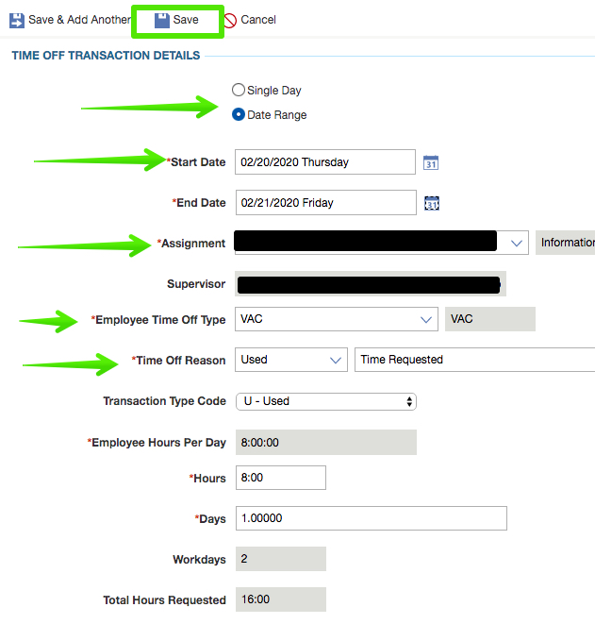The width and height of the screenshot is (595, 624).
Task: Click the Hours label
Action: click(x=207, y=479)
